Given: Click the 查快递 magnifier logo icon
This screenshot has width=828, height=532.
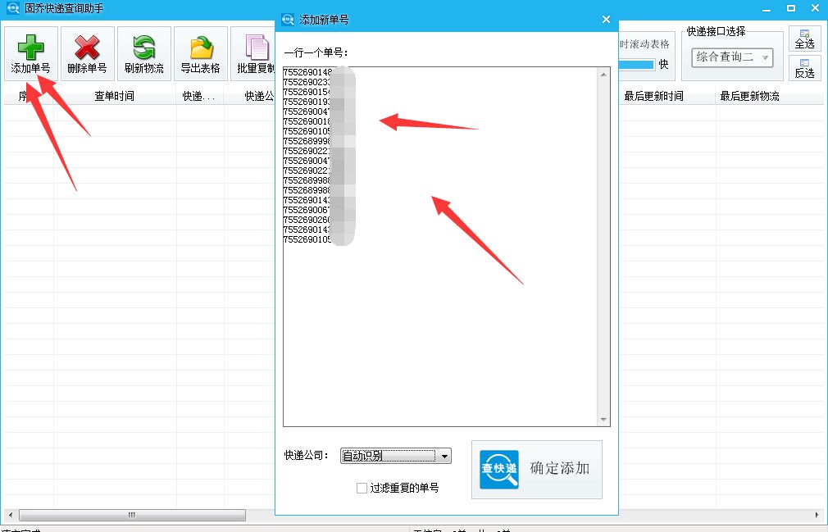Looking at the screenshot, I should point(499,470).
